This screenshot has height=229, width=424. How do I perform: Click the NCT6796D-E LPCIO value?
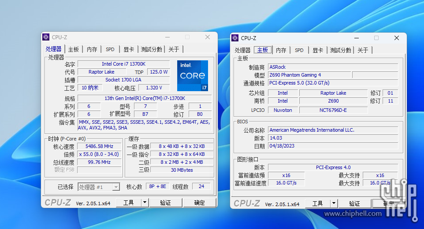click(x=333, y=110)
